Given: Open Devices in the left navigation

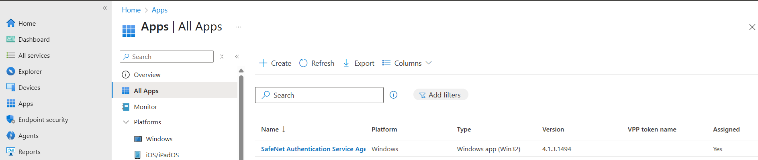Looking at the screenshot, I should [x=29, y=87].
